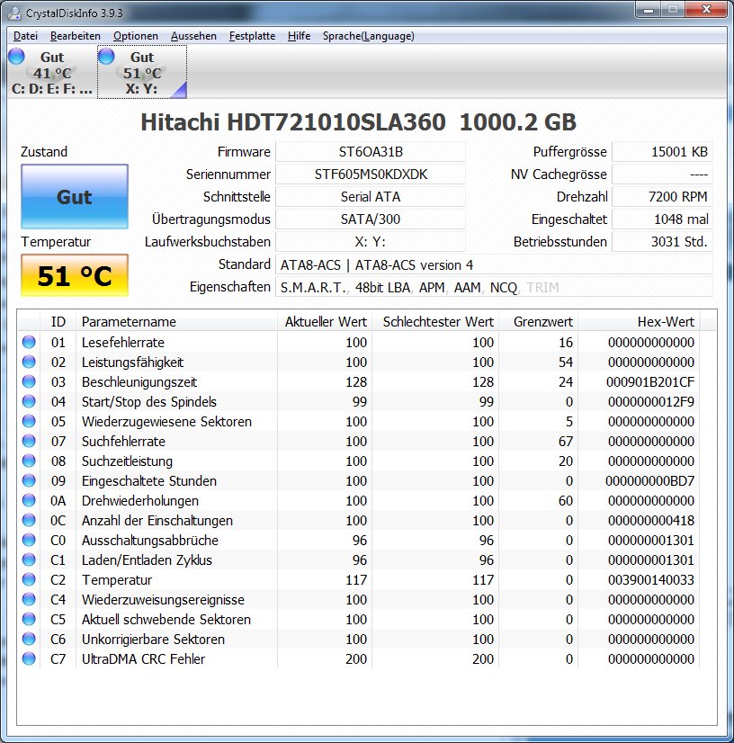This screenshot has height=743, width=734.
Task: Click the Standard field ATA8-ACS version 4
Action: (494, 264)
